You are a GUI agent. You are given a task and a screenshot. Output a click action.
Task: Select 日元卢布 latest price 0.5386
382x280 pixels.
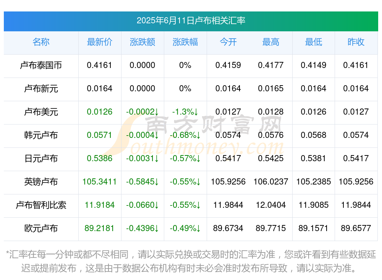(x=99, y=158)
